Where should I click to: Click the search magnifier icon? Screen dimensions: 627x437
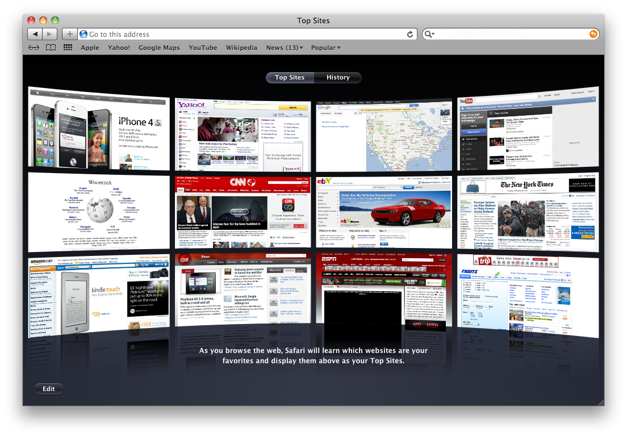click(x=429, y=35)
